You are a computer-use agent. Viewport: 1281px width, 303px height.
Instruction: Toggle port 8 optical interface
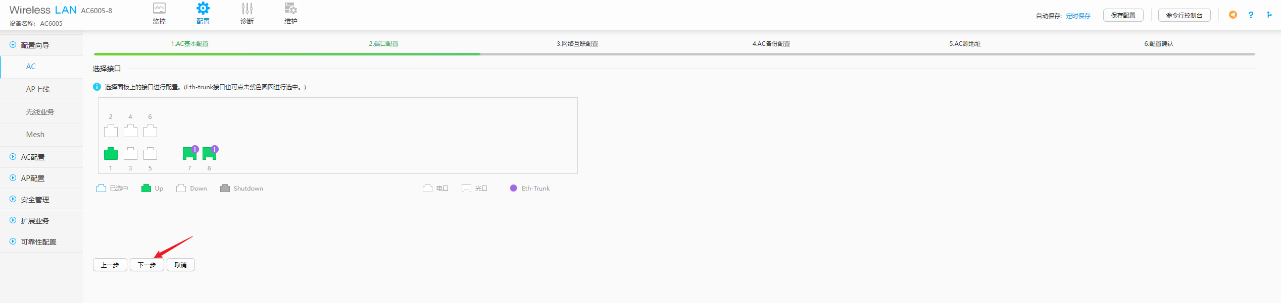(x=209, y=153)
